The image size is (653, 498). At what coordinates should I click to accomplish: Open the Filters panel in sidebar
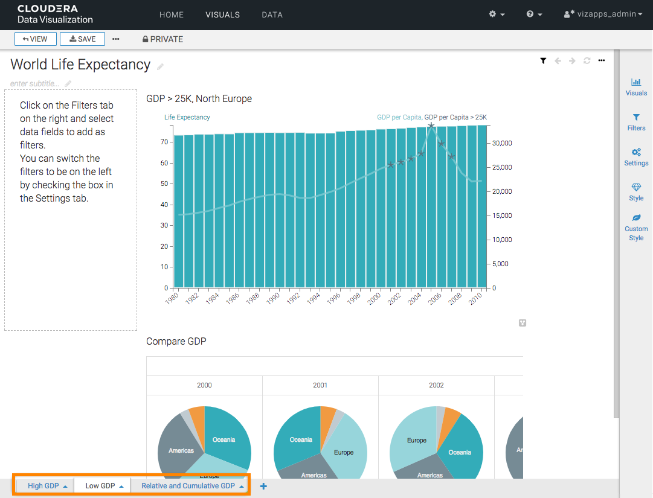[636, 122]
